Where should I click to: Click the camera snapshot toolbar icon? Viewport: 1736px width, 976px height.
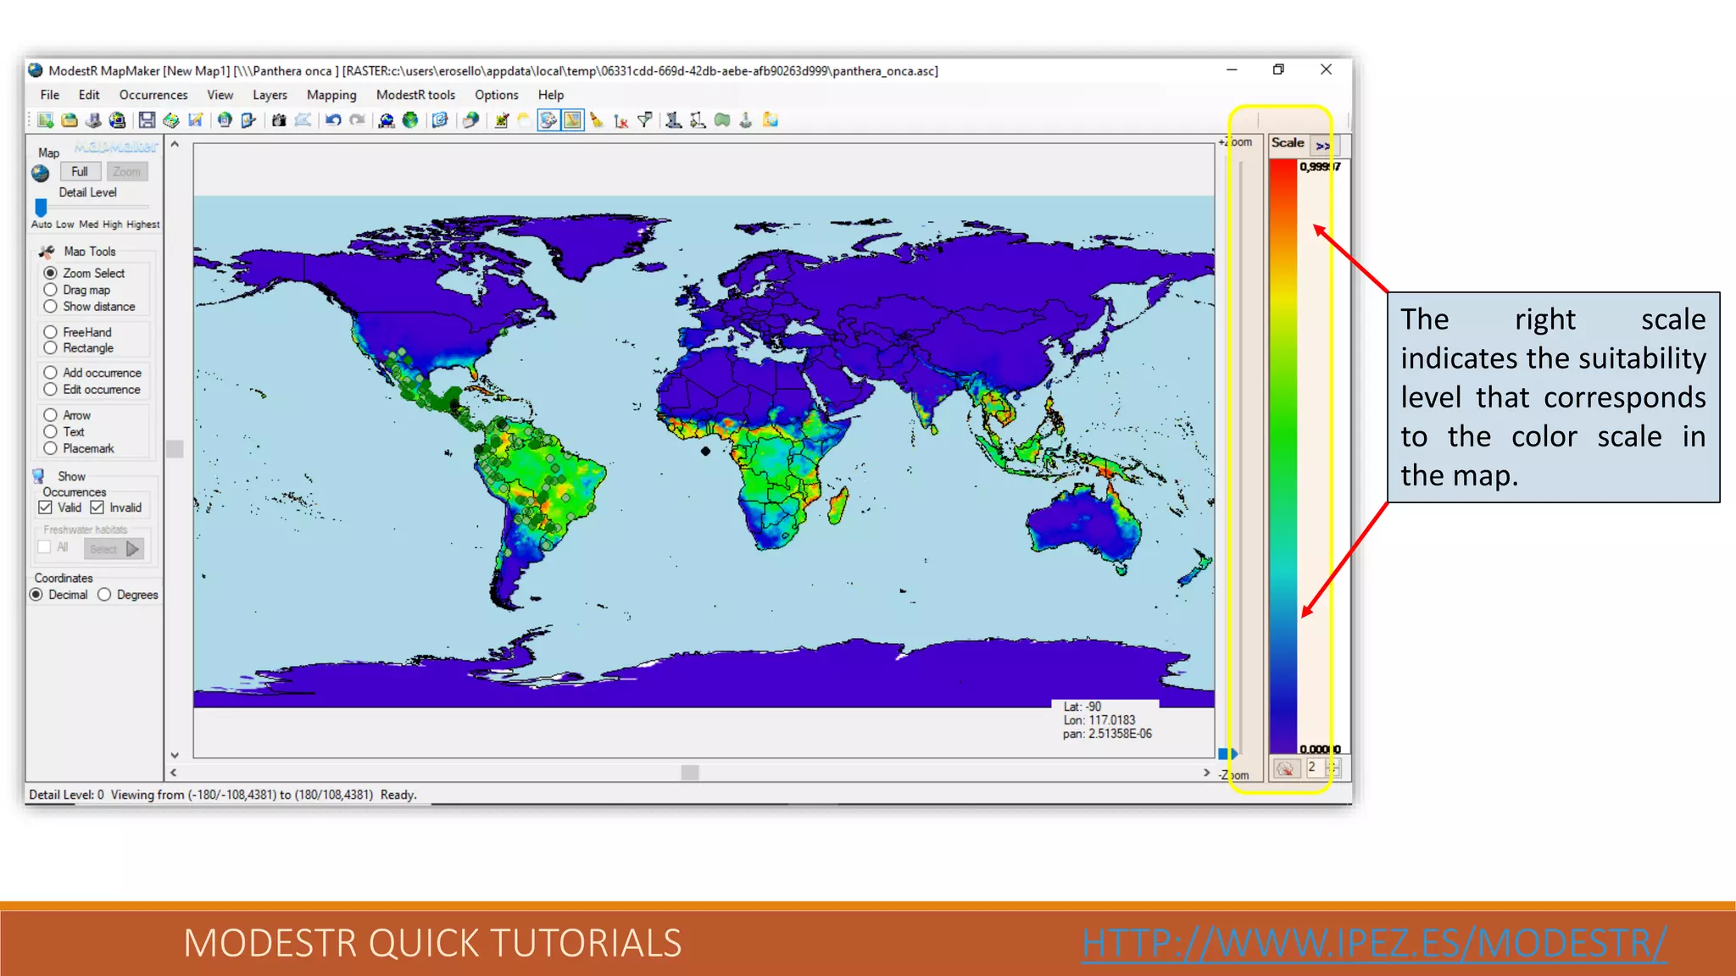pyautogui.click(x=279, y=120)
